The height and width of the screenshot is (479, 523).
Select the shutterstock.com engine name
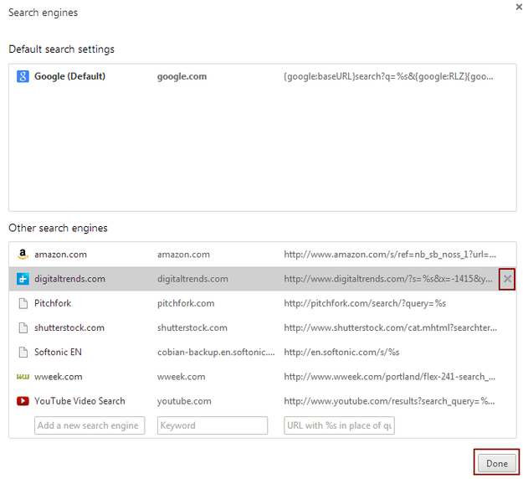pyautogui.click(x=69, y=327)
